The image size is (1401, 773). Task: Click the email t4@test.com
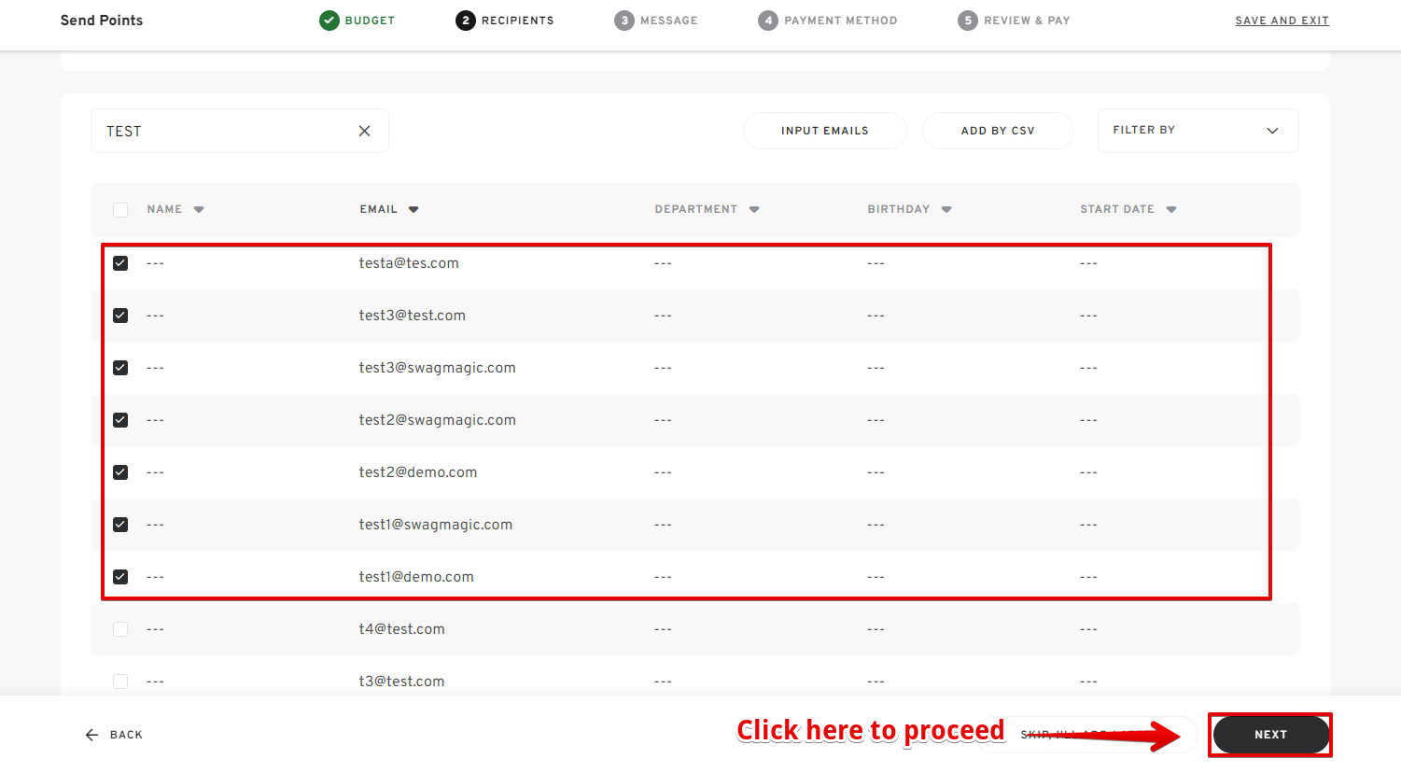(x=402, y=629)
